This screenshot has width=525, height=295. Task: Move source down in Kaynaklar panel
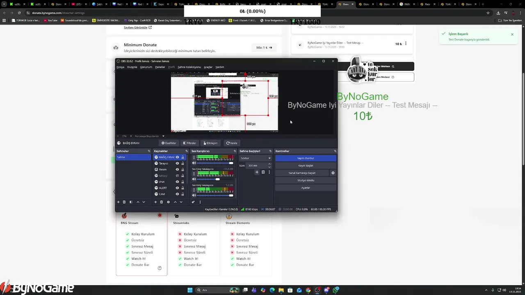coord(181,202)
